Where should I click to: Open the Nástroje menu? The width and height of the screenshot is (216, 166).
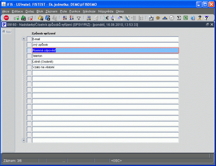89,11
